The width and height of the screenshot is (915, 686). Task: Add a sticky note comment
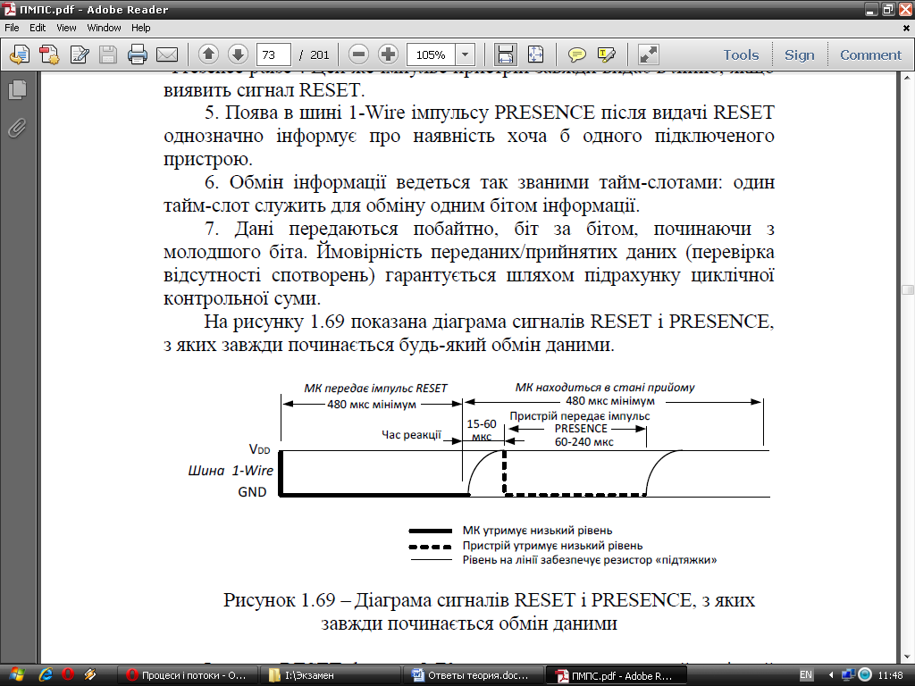click(x=577, y=54)
